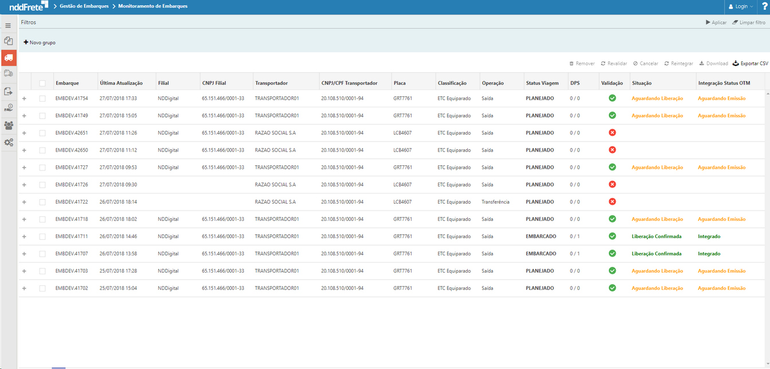
Task: Expand the EMBDEV.41711 row
Action: click(x=24, y=236)
